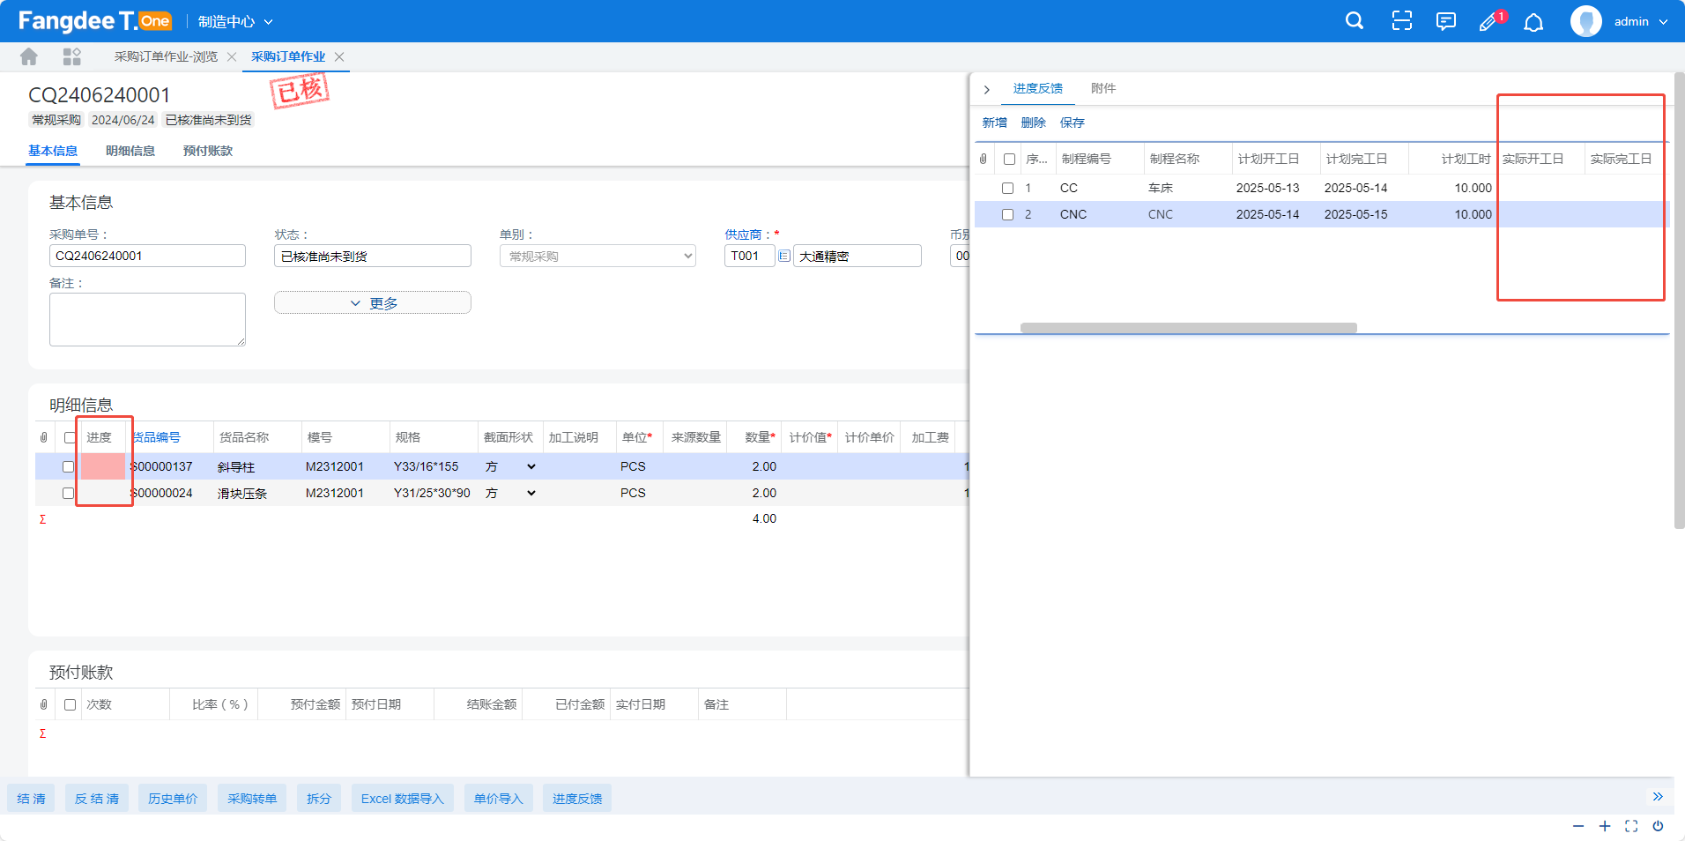Click the search magnifier icon

tap(1355, 21)
